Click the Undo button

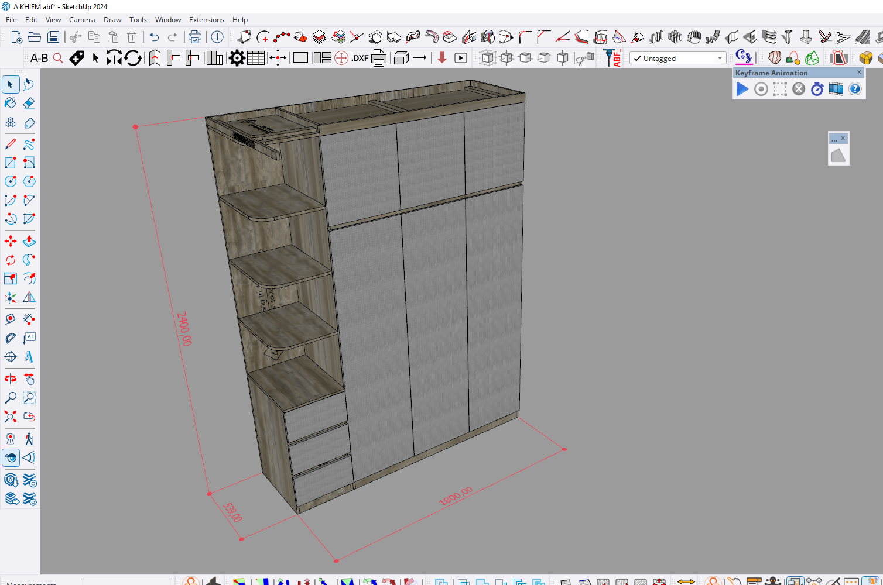point(154,37)
